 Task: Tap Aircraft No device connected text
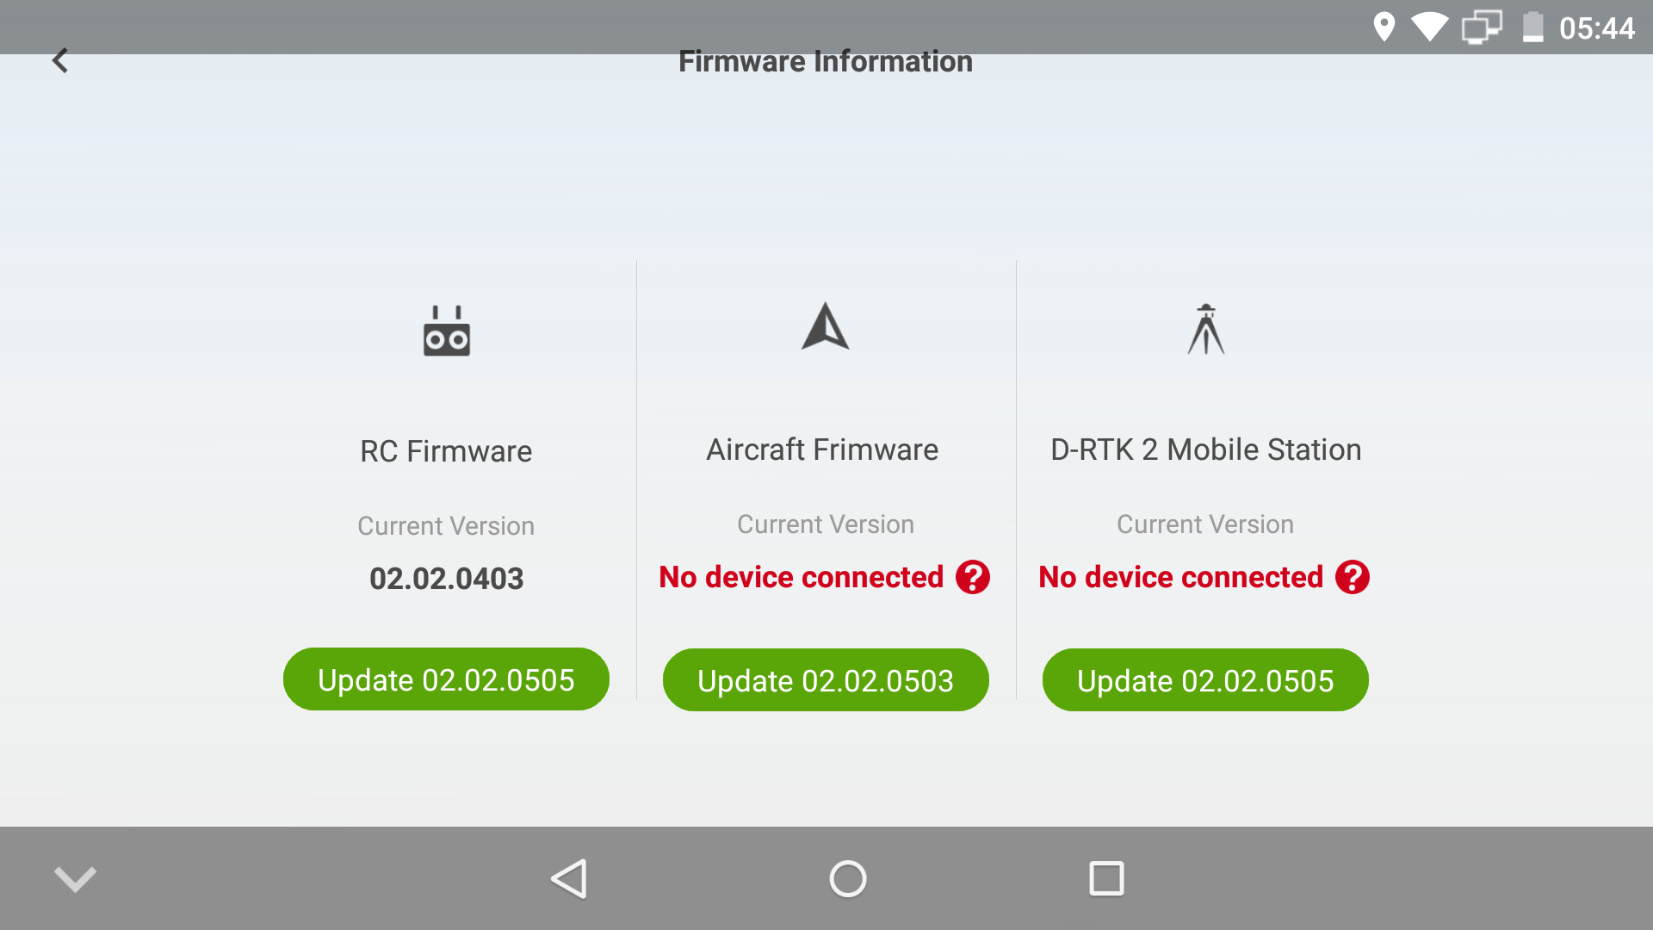point(802,577)
